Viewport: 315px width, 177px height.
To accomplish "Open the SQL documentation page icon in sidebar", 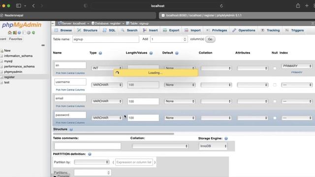I will coord(24,32).
